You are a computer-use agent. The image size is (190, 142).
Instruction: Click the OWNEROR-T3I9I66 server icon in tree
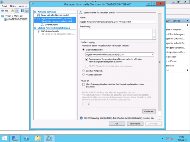pos(6,19)
